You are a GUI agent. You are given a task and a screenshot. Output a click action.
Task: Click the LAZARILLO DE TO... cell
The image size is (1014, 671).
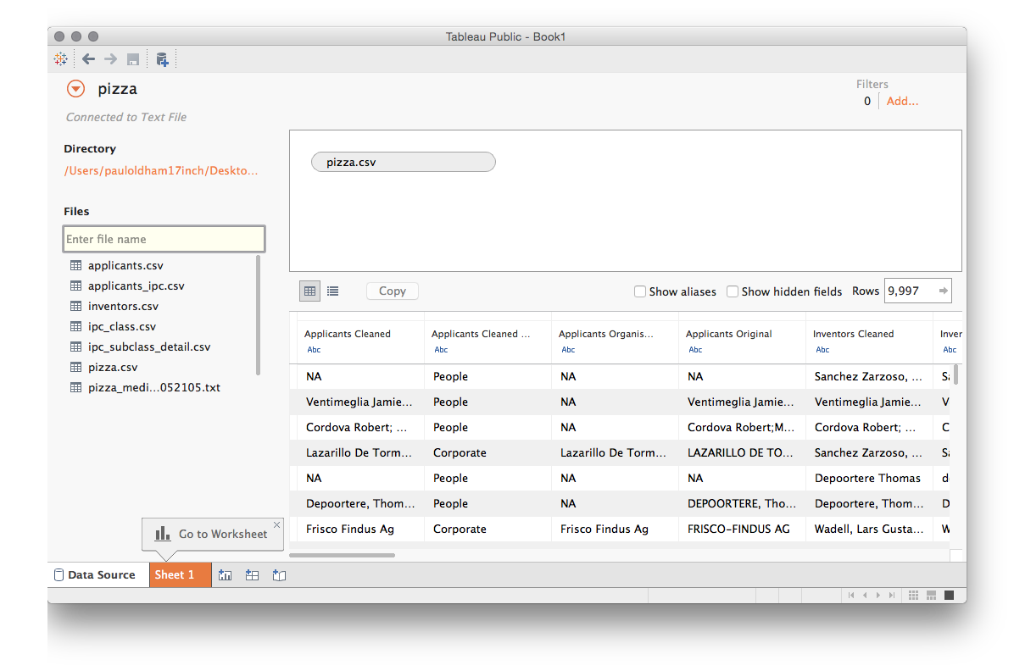(x=740, y=452)
